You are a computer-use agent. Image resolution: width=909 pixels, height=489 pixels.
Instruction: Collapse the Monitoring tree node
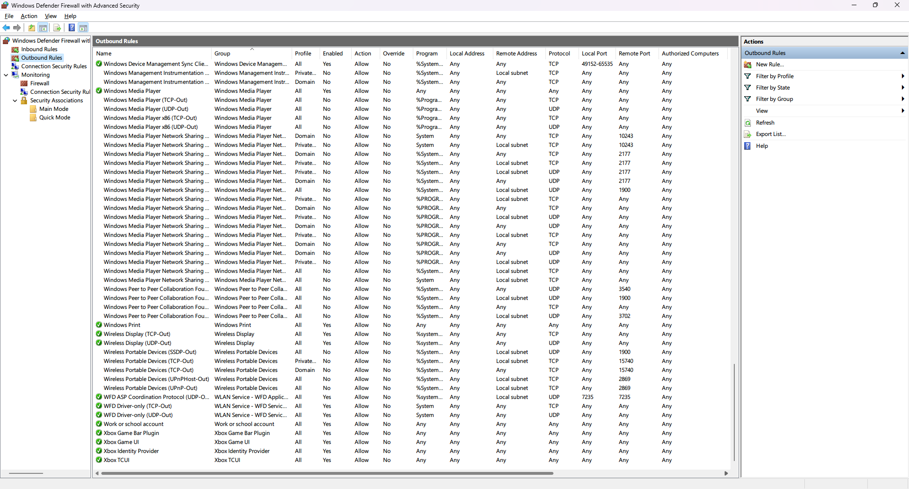click(x=6, y=75)
